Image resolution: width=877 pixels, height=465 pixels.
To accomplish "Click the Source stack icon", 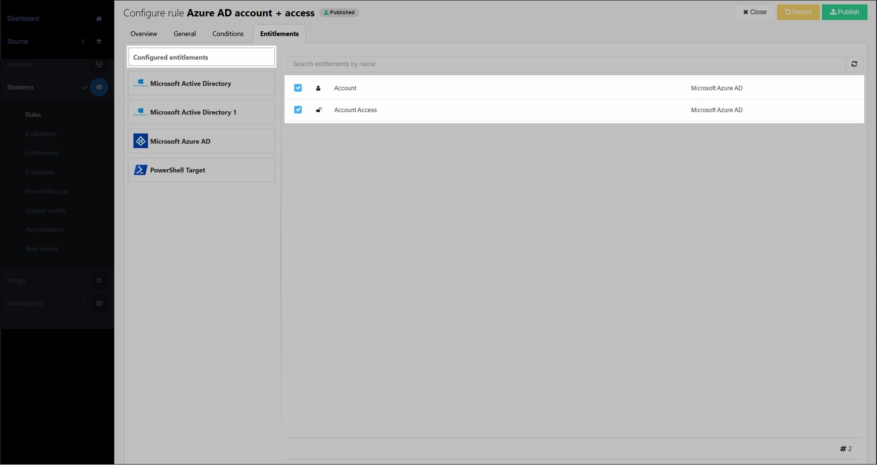I will [99, 42].
